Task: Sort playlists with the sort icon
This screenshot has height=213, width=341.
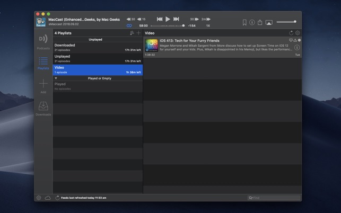Action: [132, 33]
